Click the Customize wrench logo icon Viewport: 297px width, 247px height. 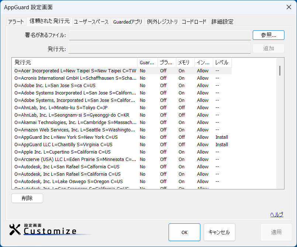15,230
